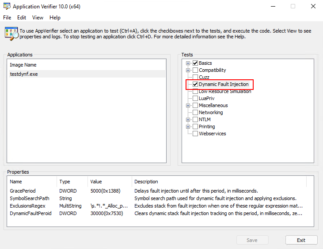Enable the LuaPriv test checkbox

(x=195, y=98)
